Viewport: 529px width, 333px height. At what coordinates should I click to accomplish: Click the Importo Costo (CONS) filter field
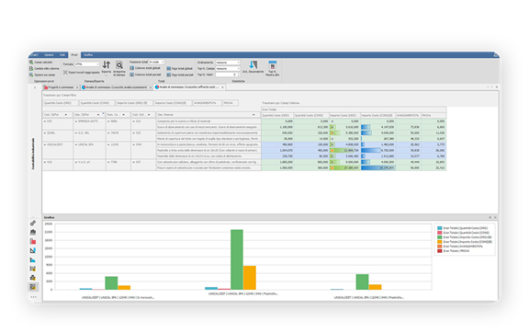coord(173,103)
